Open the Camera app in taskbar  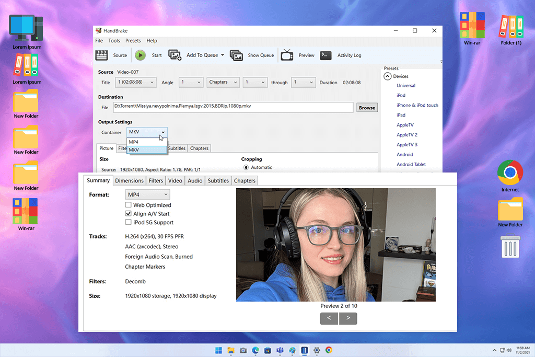click(x=243, y=350)
